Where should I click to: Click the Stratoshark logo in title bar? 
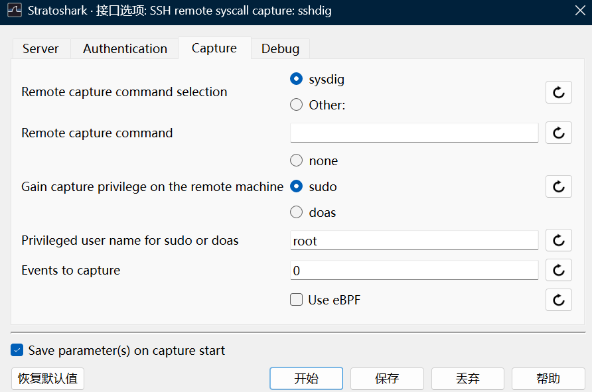click(x=15, y=10)
